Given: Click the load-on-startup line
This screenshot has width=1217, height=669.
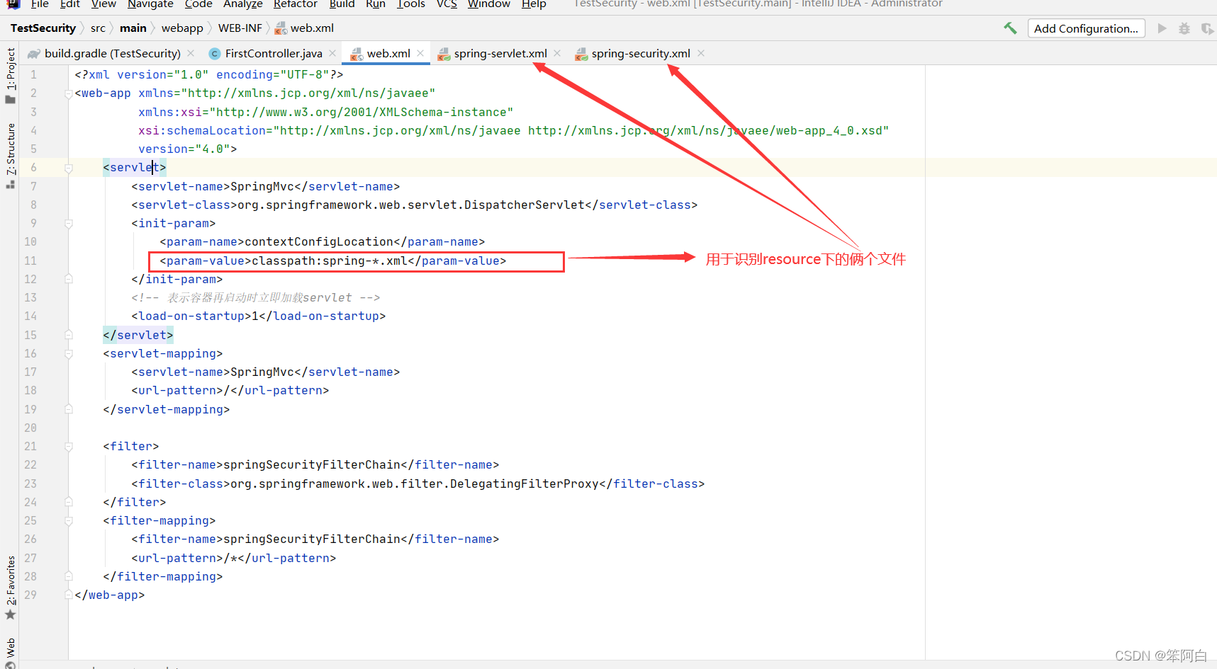Looking at the screenshot, I should pos(258,316).
